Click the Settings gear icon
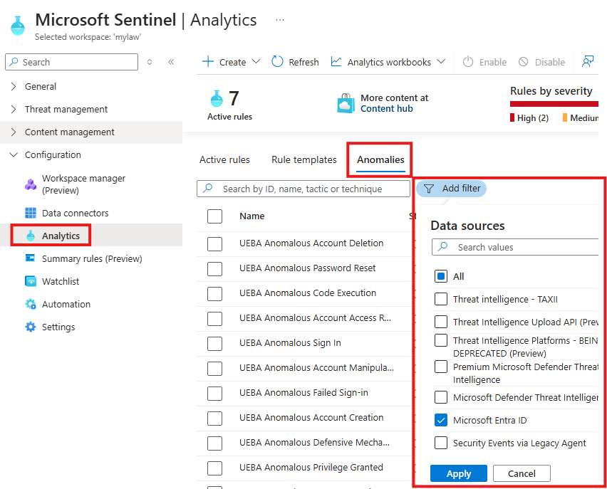The width and height of the screenshot is (607, 489). [31, 327]
